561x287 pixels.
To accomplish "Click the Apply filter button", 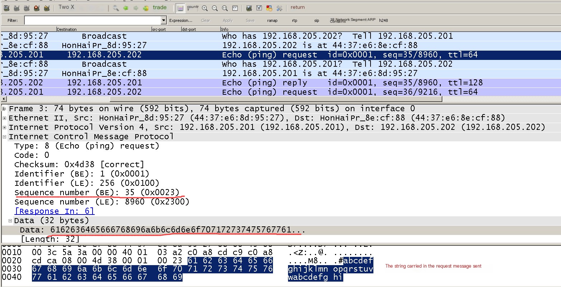I will click(x=228, y=20).
